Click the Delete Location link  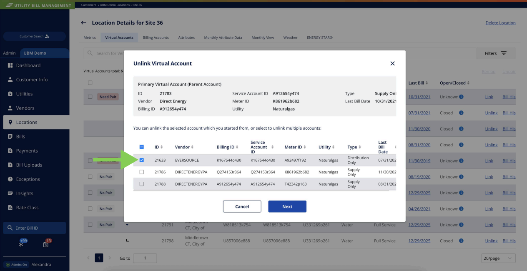click(500, 23)
